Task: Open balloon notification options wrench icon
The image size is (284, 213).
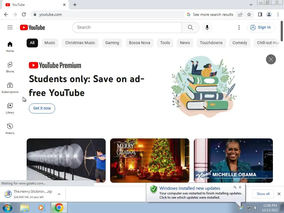Action: (235, 187)
